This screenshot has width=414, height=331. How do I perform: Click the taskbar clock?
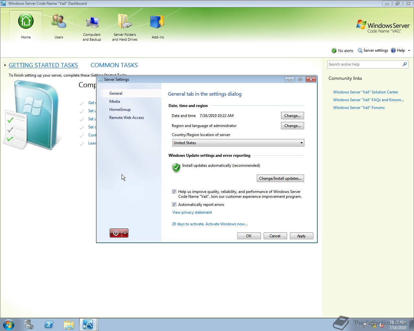398,325
